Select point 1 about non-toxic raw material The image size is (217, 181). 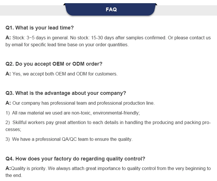point(73,113)
